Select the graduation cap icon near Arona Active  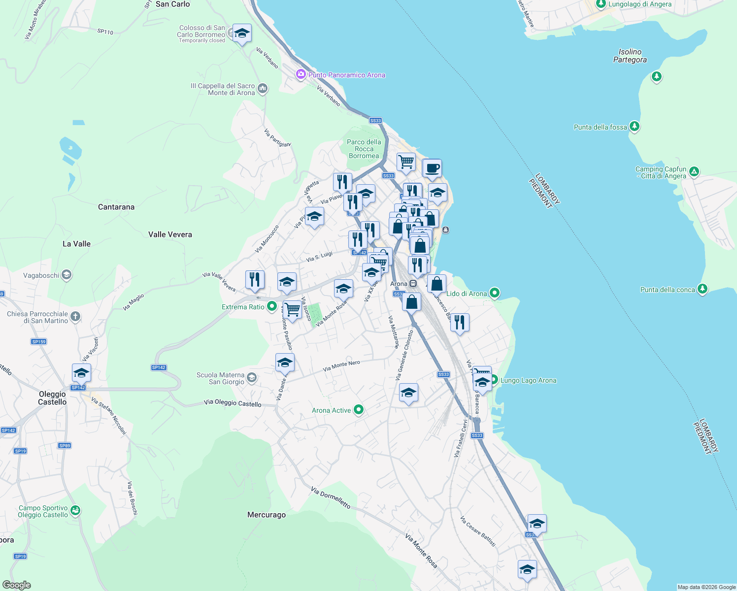pos(408,392)
